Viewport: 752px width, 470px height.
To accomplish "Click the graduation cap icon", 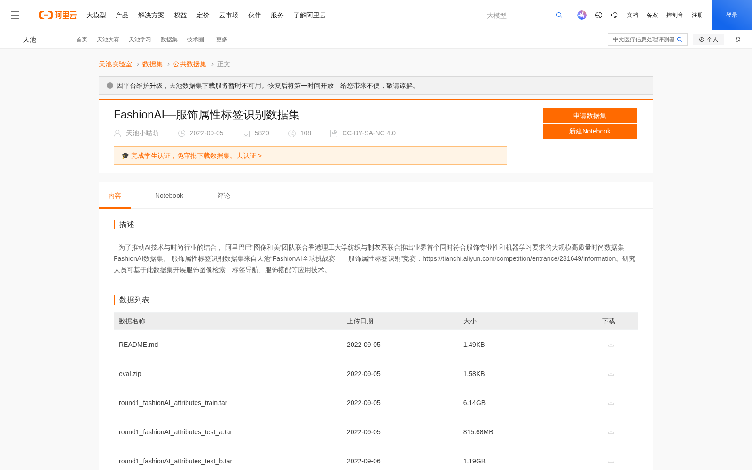I will (125, 156).
